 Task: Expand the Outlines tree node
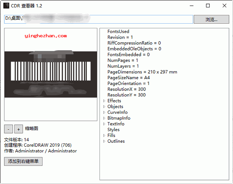104,141
